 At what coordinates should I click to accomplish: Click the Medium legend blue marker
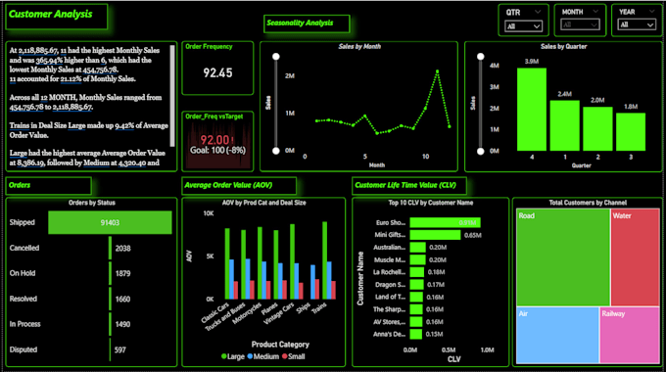[x=250, y=356]
